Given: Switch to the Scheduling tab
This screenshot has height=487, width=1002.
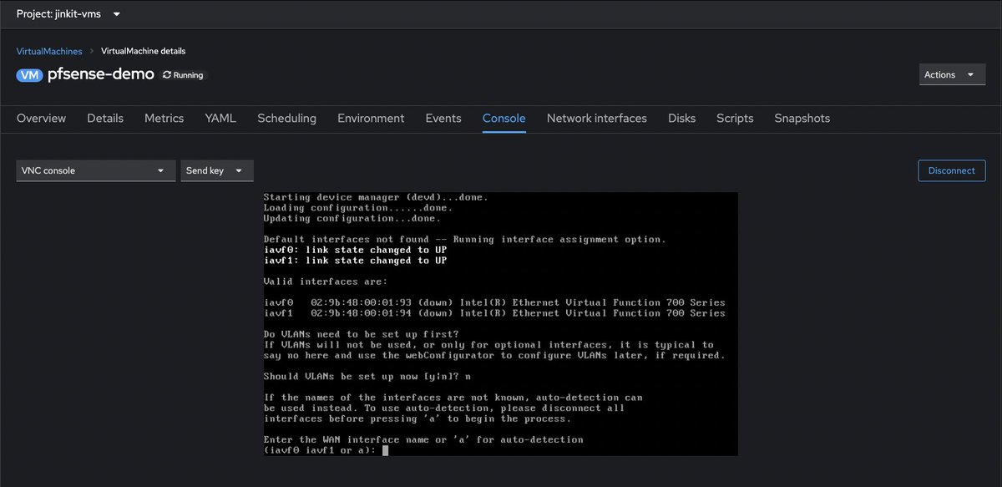Looking at the screenshot, I should pos(286,119).
